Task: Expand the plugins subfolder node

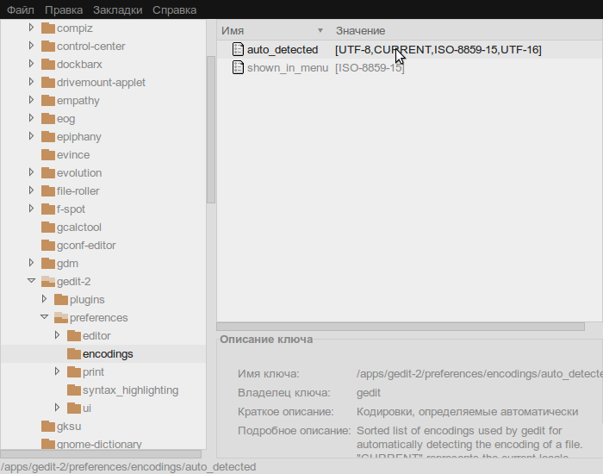Action: (44, 298)
